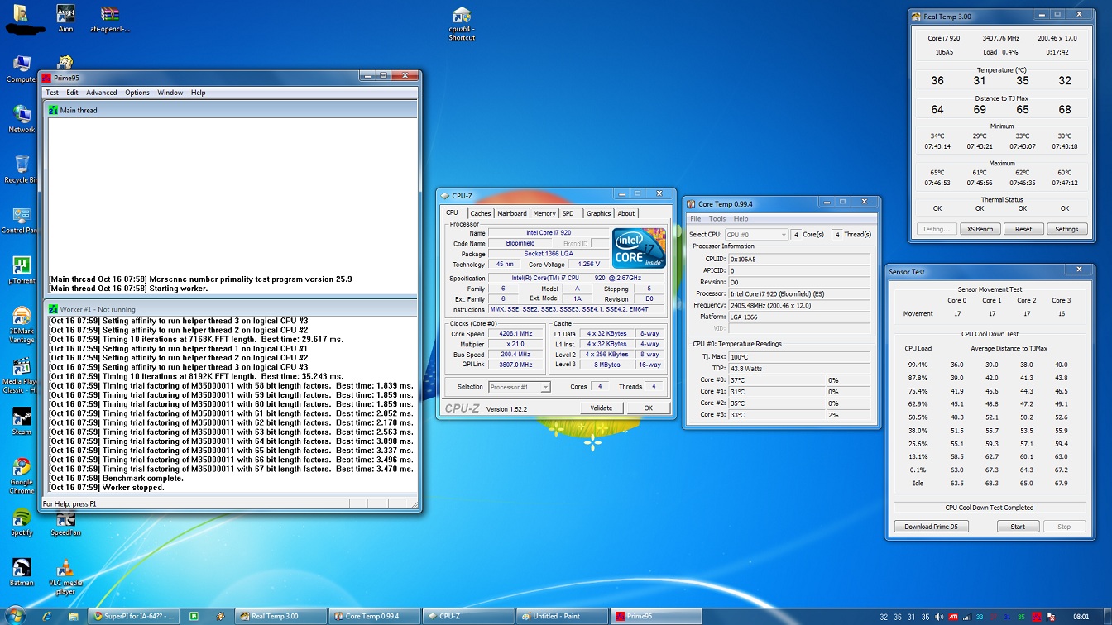The width and height of the screenshot is (1112, 625).
Task: Switch to SuperPI taskbar button
Action: (133, 616)
